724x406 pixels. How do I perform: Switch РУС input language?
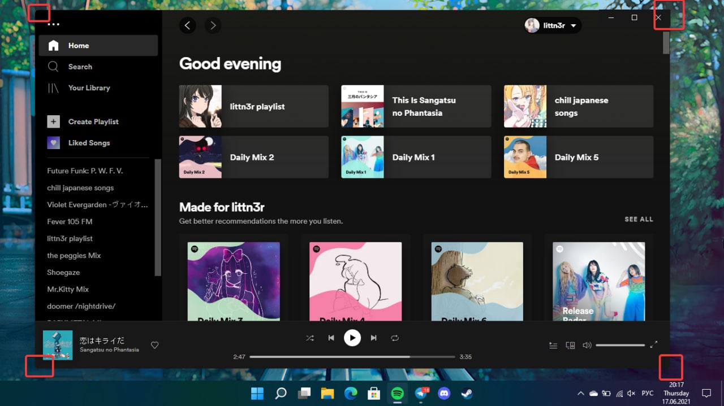point(648,393)
